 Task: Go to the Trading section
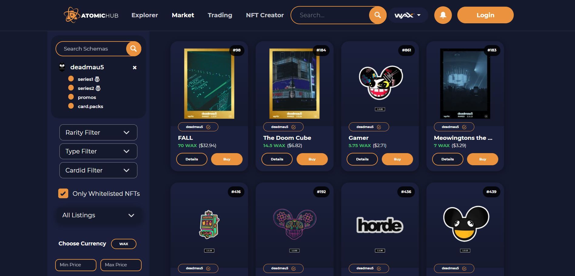point(220,15)
